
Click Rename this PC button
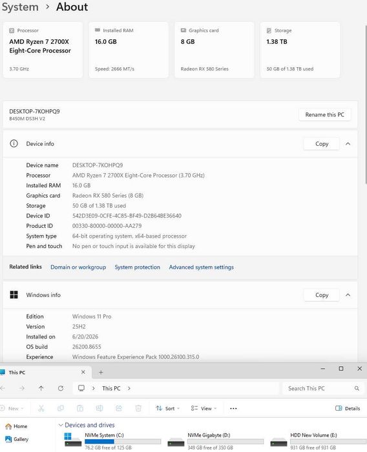[x=324, y=115]
